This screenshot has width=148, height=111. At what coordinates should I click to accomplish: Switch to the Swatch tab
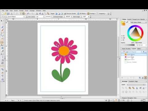click(x=129, y=19)
